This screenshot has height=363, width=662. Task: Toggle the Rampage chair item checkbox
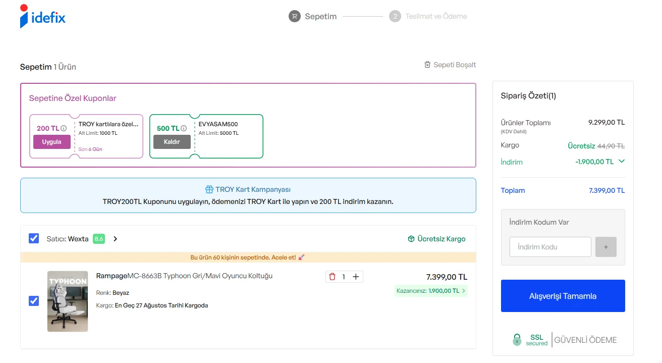[x=34, y=301]
